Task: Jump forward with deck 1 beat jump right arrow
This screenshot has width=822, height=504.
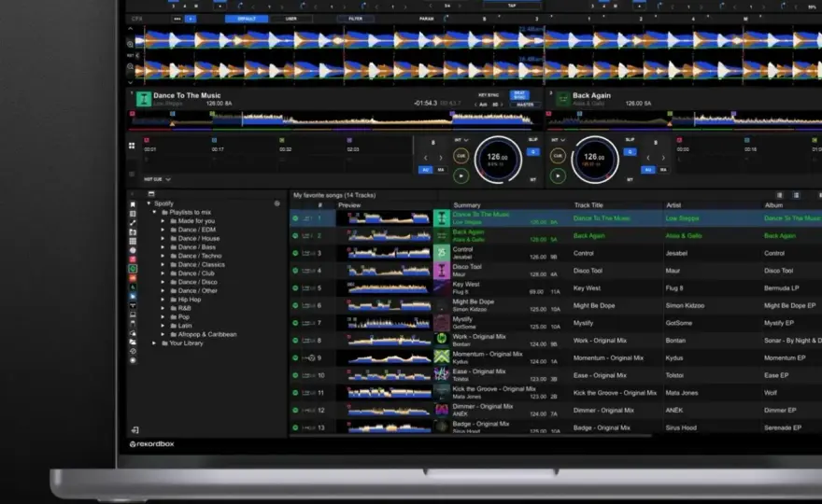Action: 441,158
